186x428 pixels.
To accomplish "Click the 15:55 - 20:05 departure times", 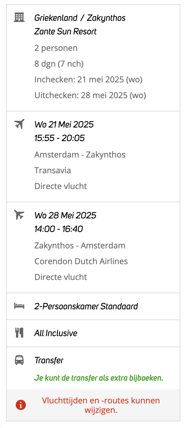I will [60, 138].
